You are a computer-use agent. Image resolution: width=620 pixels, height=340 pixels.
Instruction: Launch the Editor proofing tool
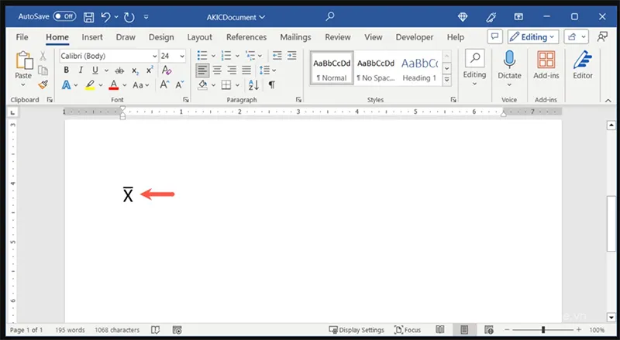click(583, 65)
